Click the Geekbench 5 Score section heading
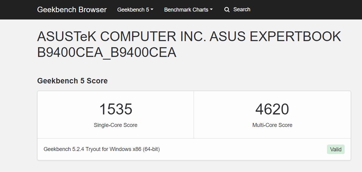The width and height of the screenshot is (362, 172). click(72, 81)
